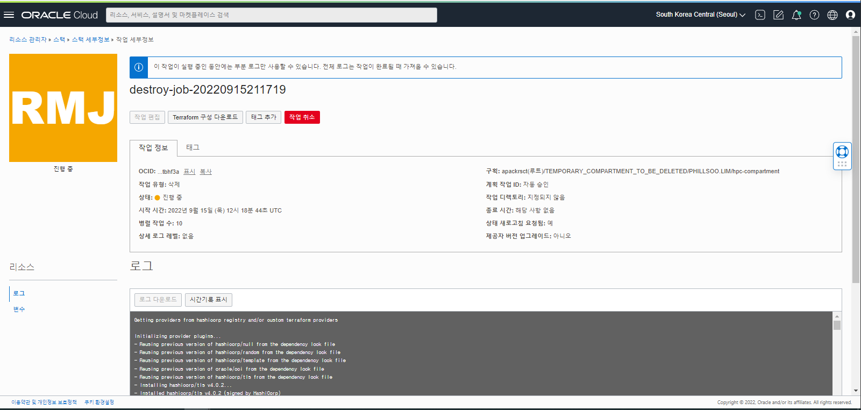Click the 'Getting providers from hashicorp' log line
This screenshot has width=861, height=410.
236,320
